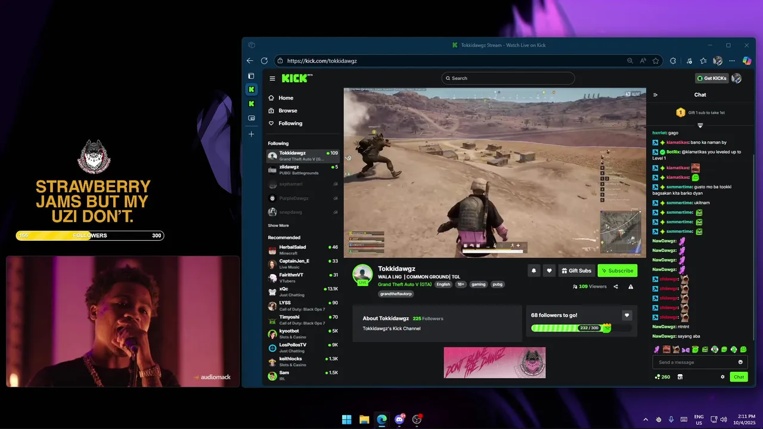Open Browse in Kick sidebar
Image resolution: width=763 pixels, height=429 pixels.
click(283, 110)
